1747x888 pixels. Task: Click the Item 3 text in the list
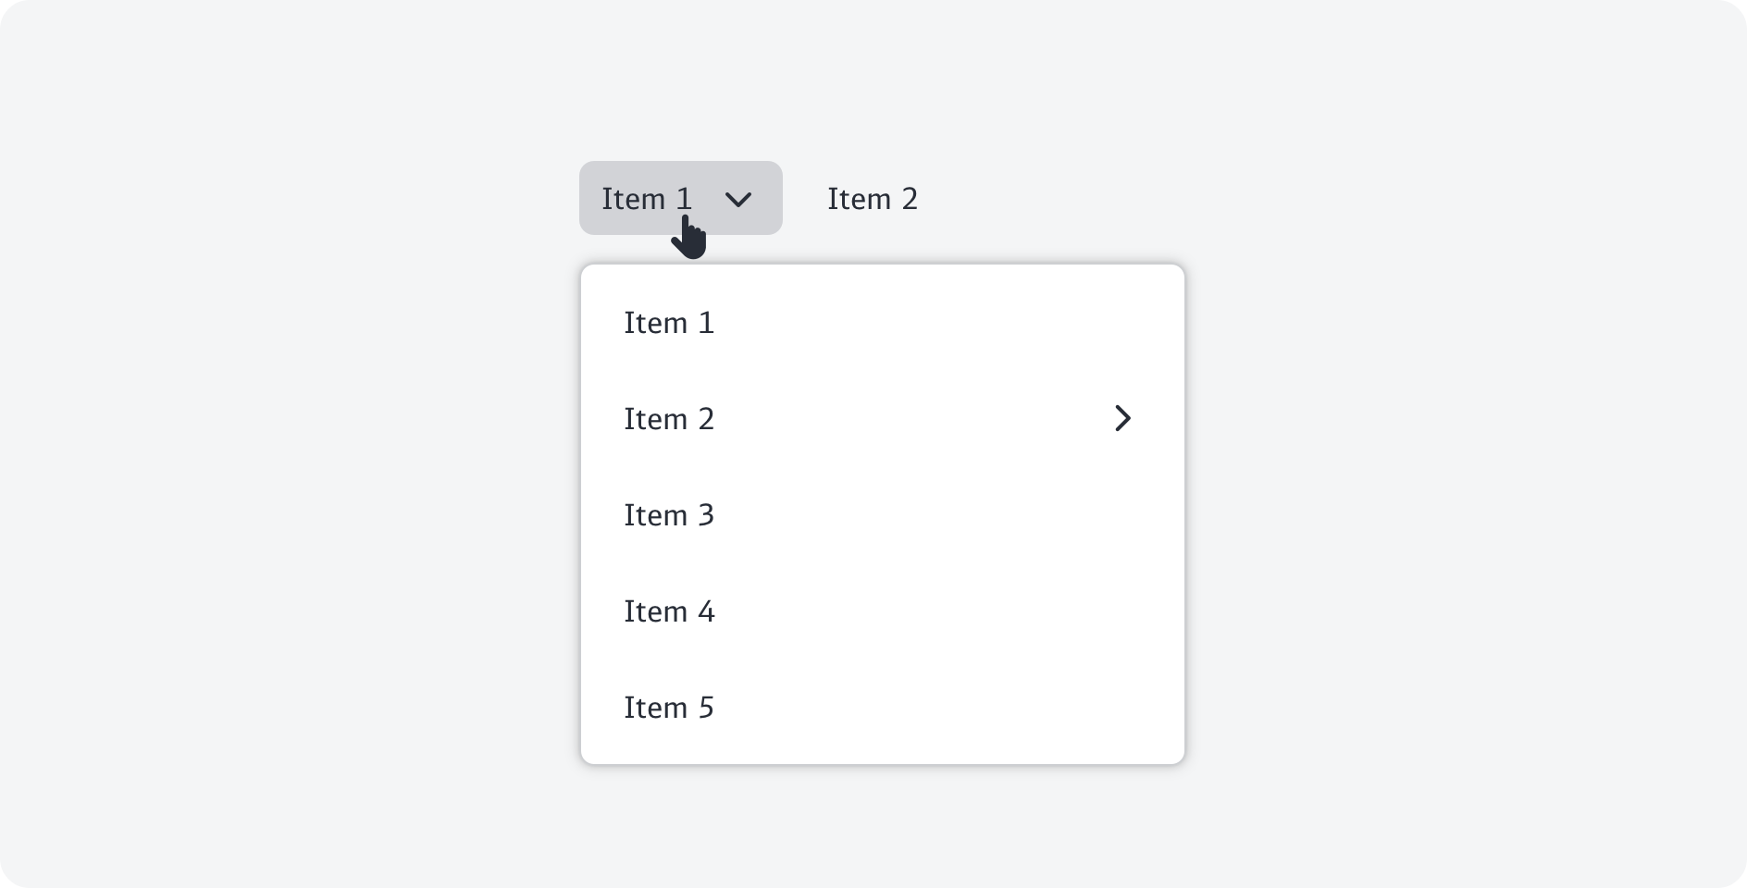tap(669, 515)
